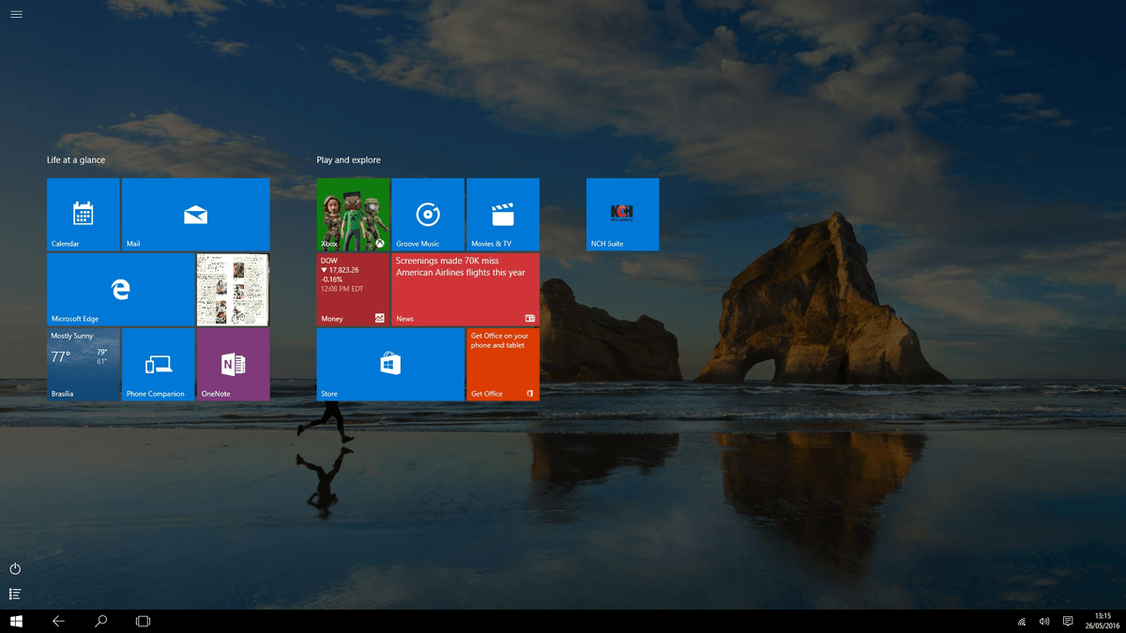
Task: Launch the Mail app
Action: [x=195, y=214]
